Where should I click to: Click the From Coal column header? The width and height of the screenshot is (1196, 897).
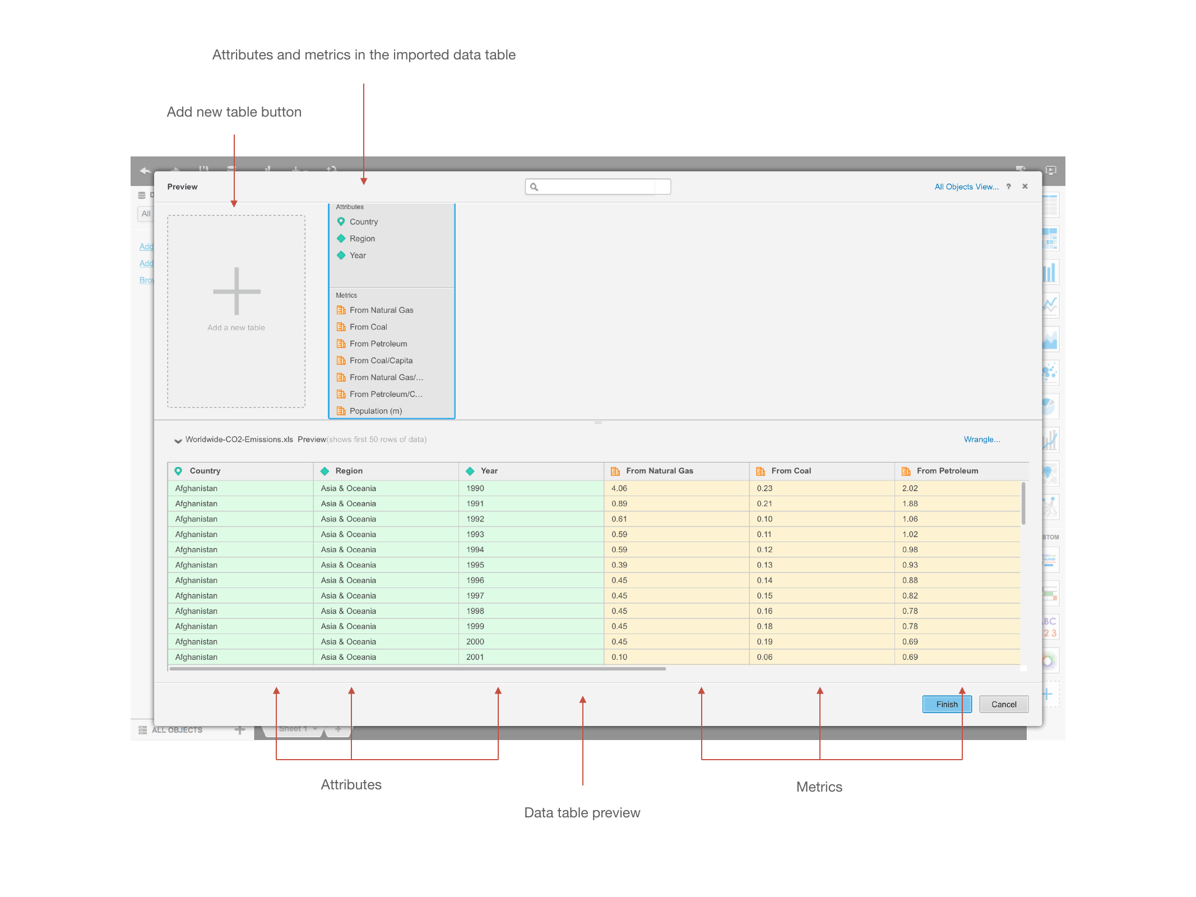point(822,471)
